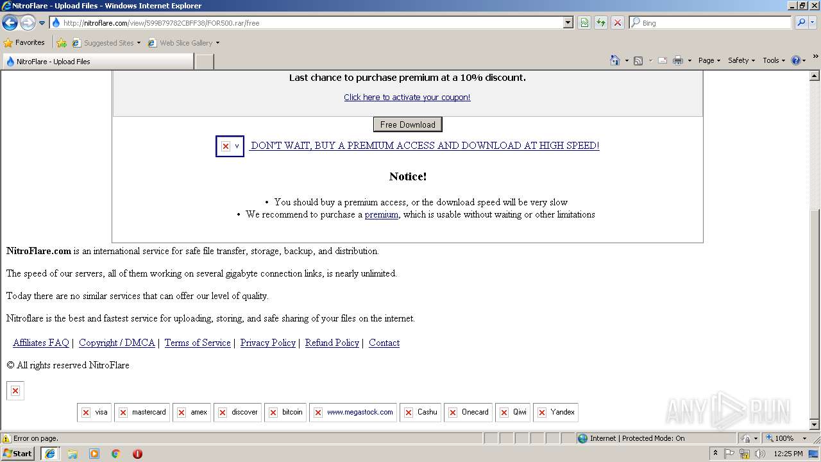The height and width of the screenshot is (462, 821).
Task: Open the Tools menu
Action: coord(774,60)
